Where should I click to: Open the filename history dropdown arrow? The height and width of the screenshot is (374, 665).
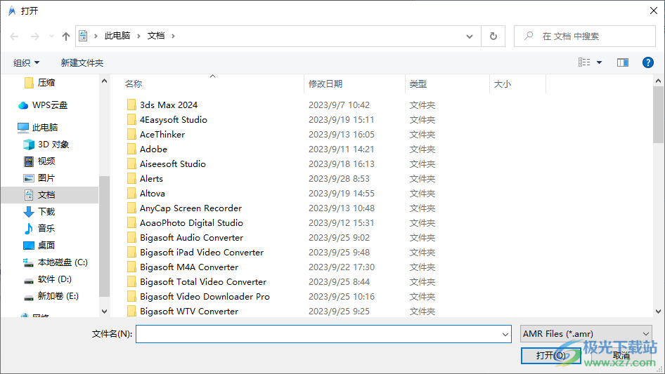point(505,334)
